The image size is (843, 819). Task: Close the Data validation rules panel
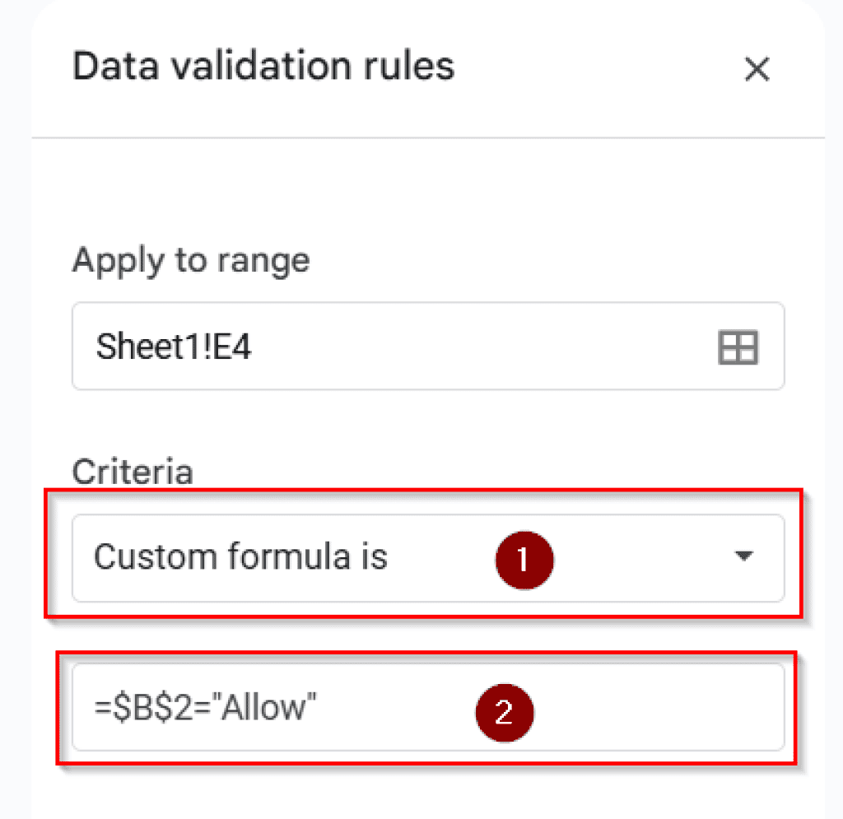pos(757,70)
